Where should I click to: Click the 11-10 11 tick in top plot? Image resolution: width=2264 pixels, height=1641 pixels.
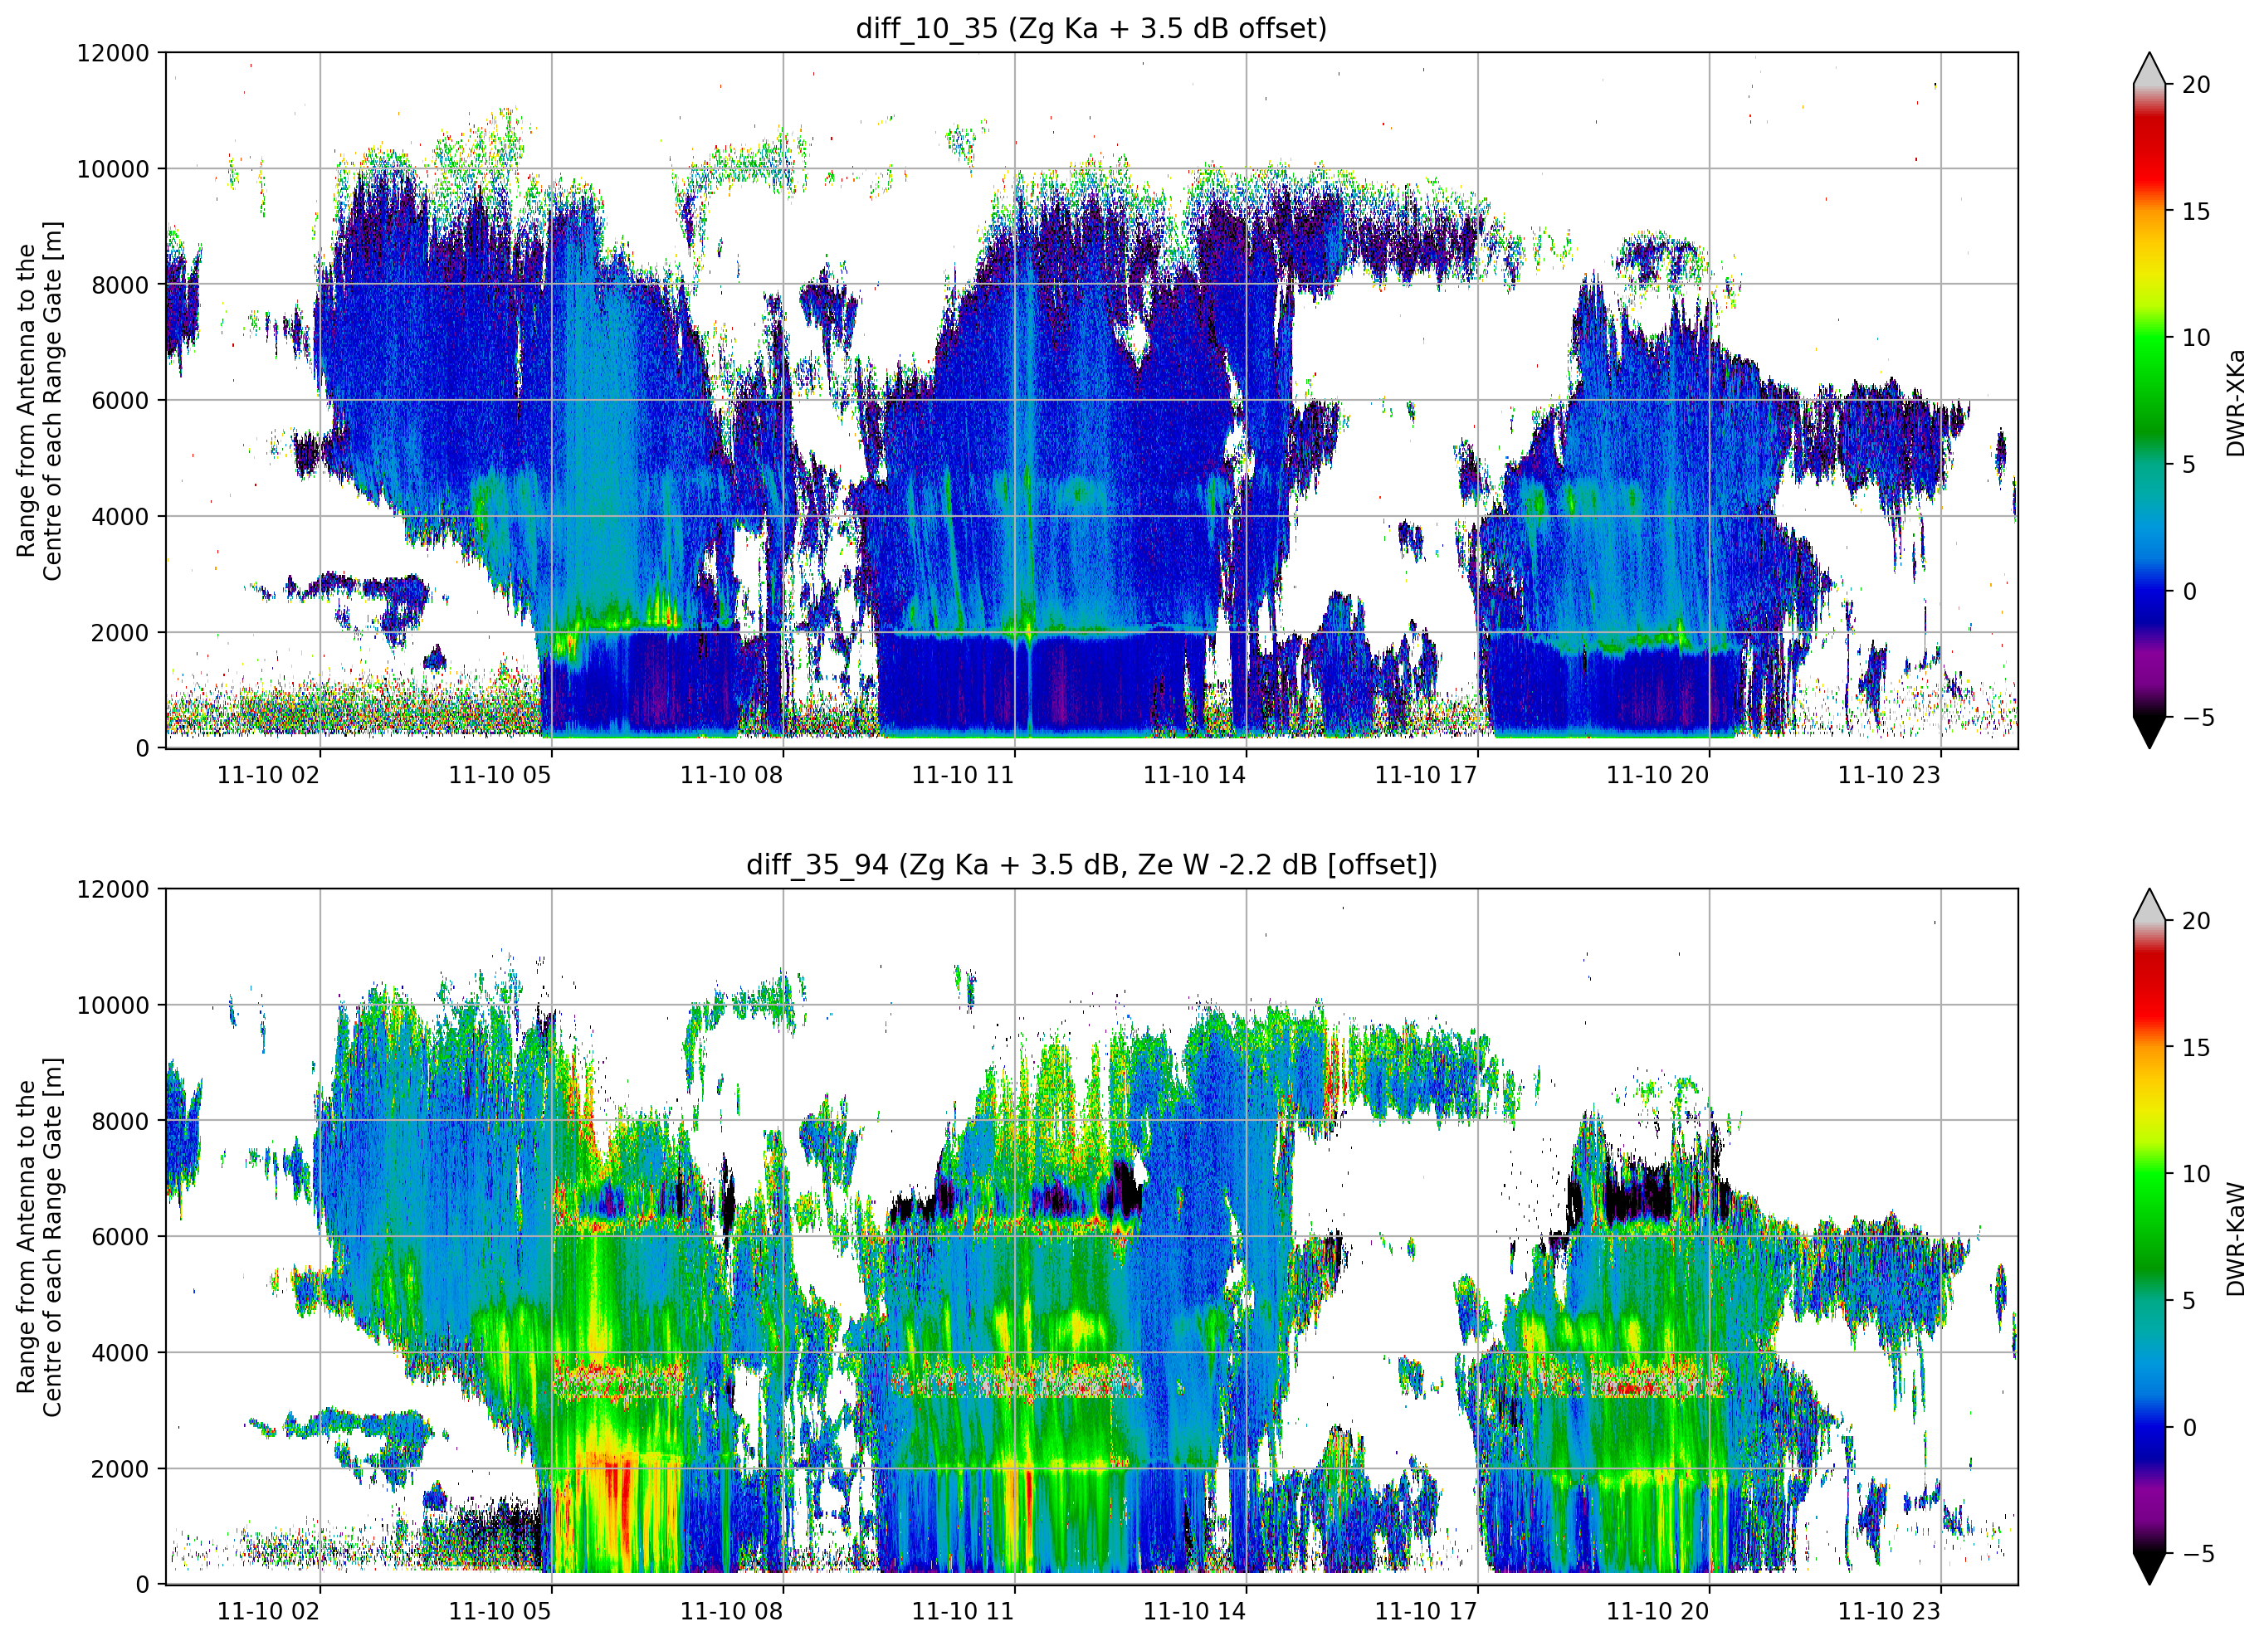tap(964, 775)
